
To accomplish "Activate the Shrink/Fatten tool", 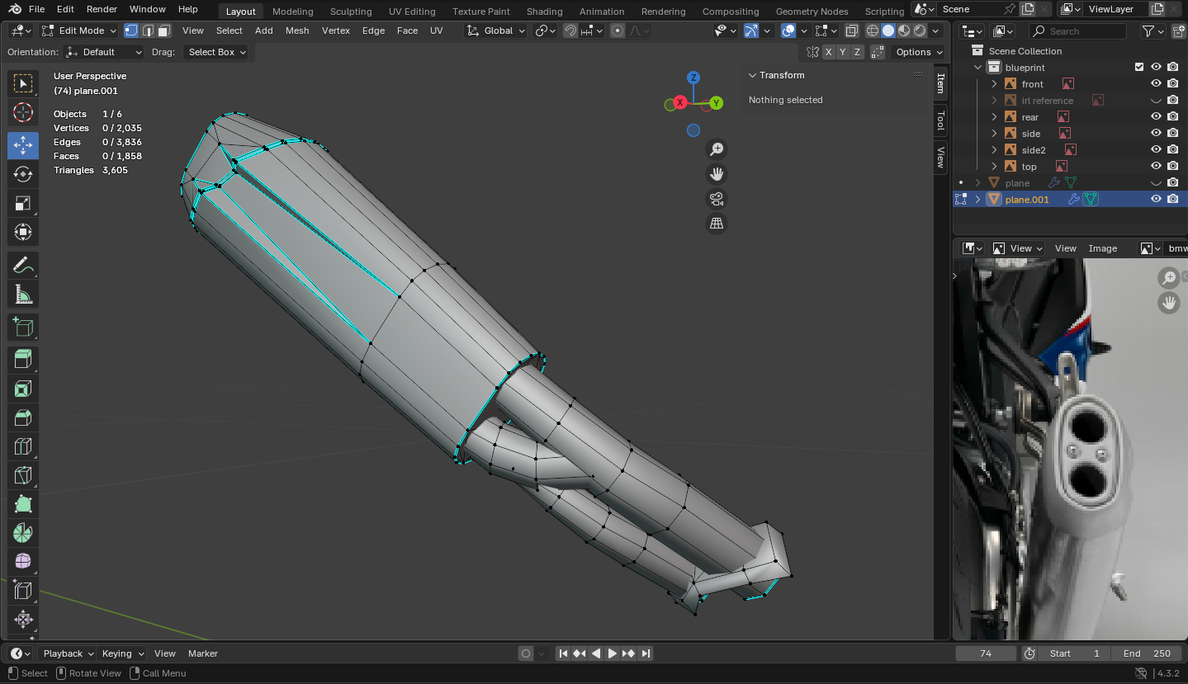I will tap(23, 620).
